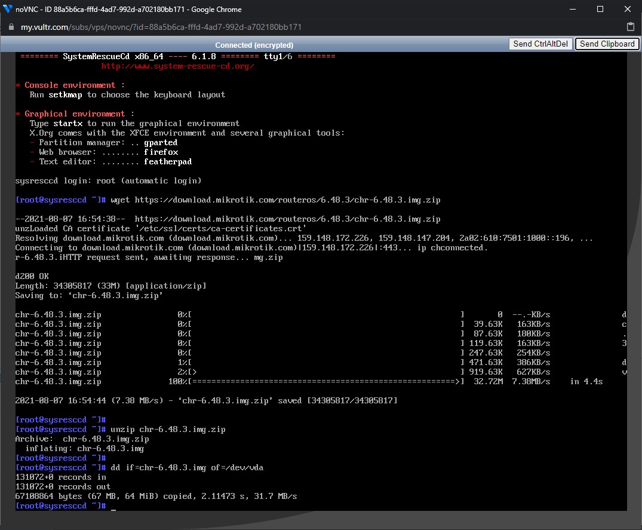Minimize the noVNC Chrome window

pyautogui.click(x=572, y=9)
